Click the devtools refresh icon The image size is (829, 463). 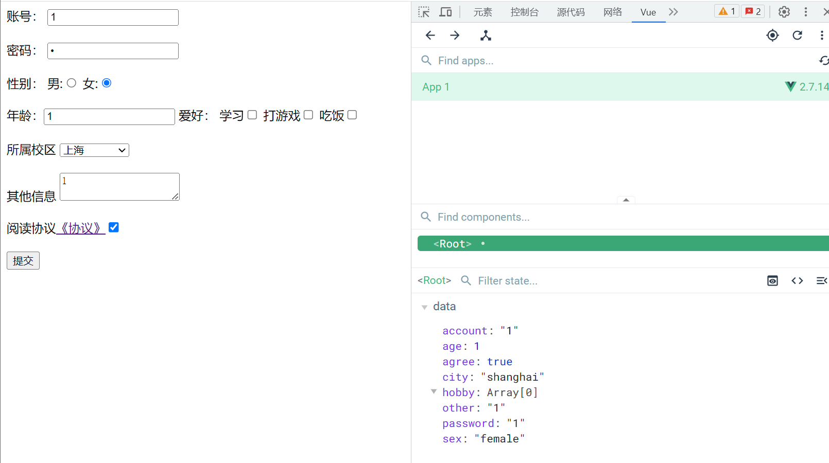click(x=797, y=35)
